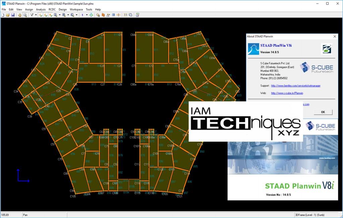Viewport: 343px width, 218px height.
Task: Open the Edit menu
Action: [x=11, y=9]
